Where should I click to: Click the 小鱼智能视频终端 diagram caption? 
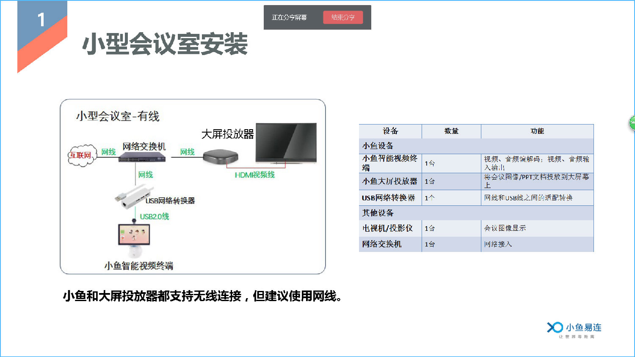(x=139, y=266)
